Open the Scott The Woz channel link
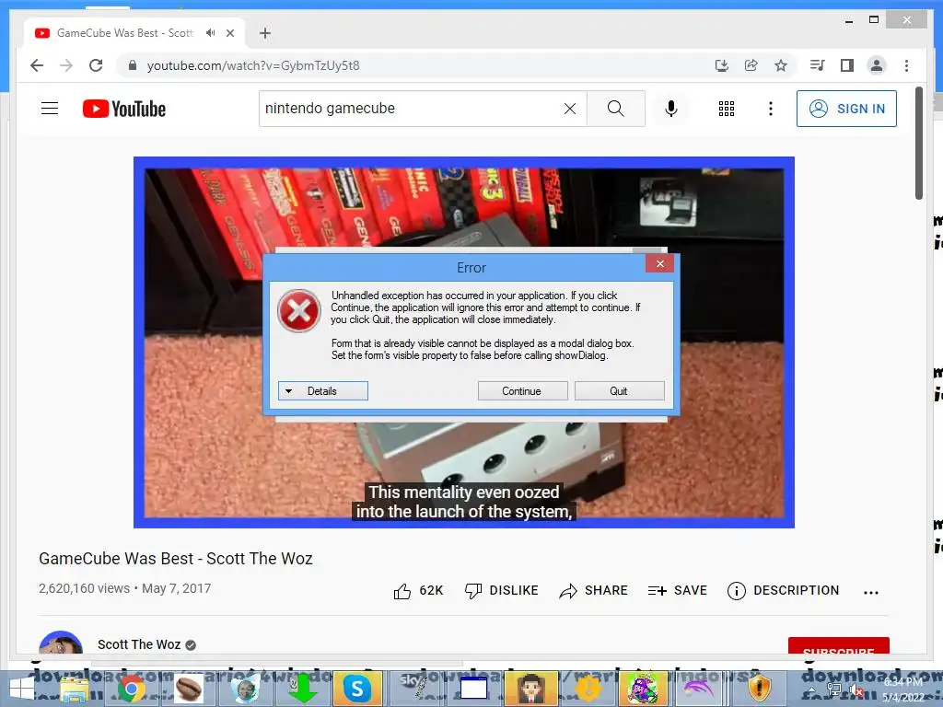943x707 pixels. click(139, 644)
